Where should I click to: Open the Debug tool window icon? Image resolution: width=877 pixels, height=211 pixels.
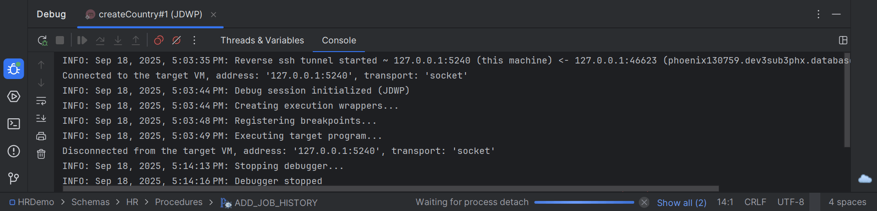(x=14, y=69)
